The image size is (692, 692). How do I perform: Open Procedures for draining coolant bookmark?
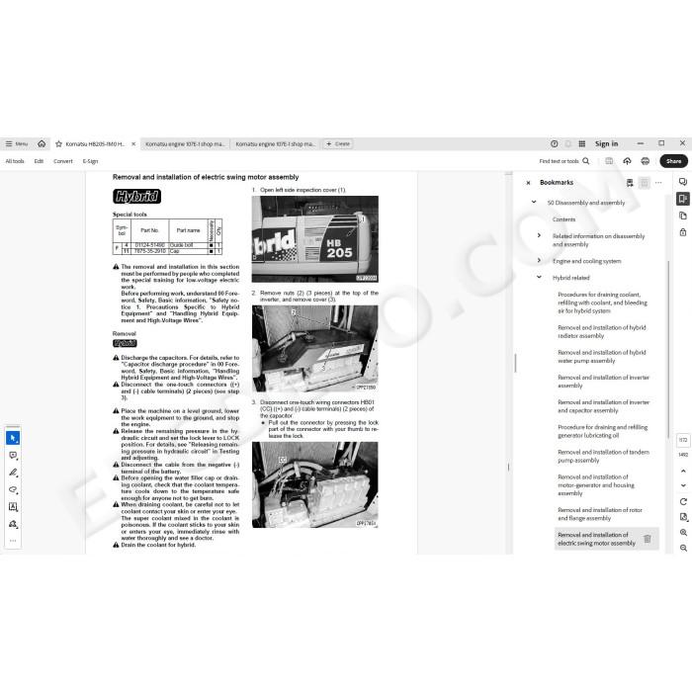(602, 303)
